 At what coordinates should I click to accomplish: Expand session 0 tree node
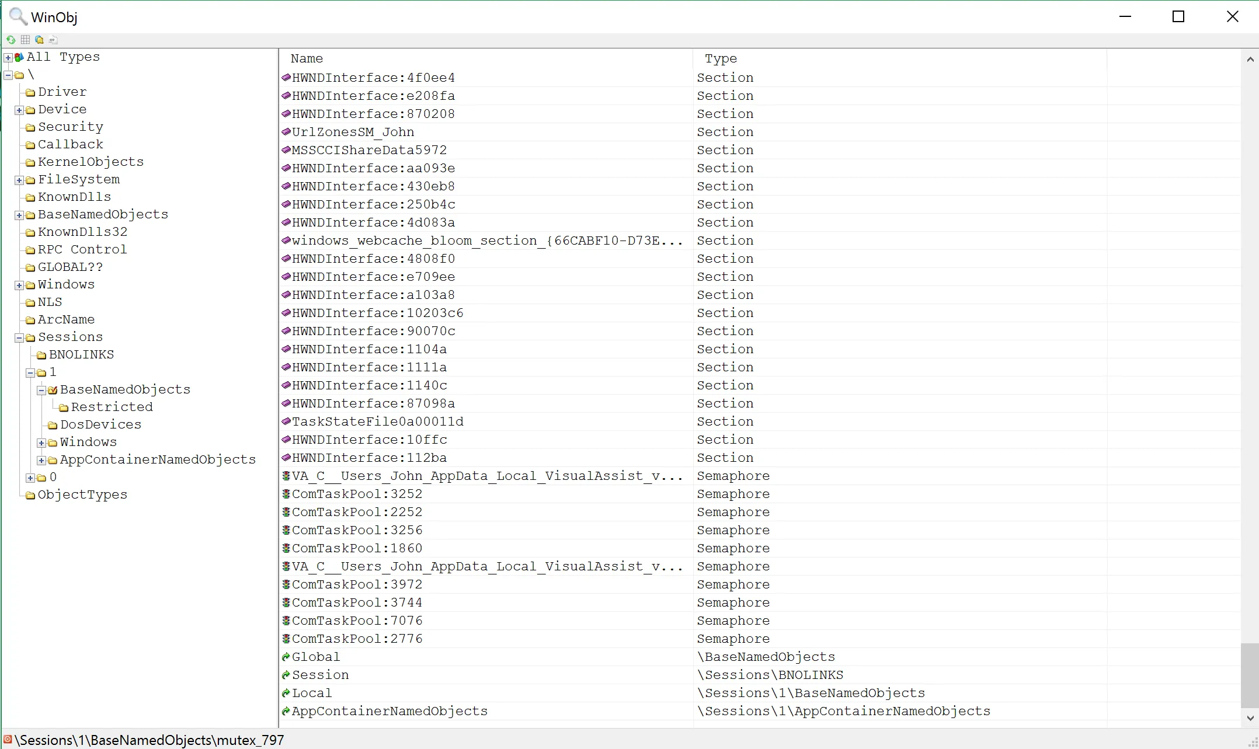click(x=30, y=478)
